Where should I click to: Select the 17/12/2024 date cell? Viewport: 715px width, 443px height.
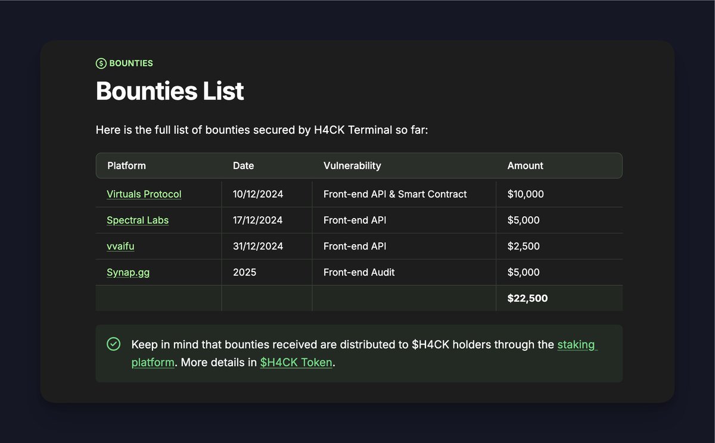(x=258, y=220)
